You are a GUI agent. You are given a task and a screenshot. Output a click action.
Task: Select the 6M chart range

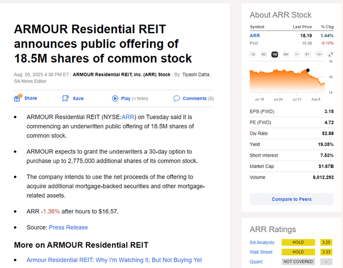click(x=286, y=55)
